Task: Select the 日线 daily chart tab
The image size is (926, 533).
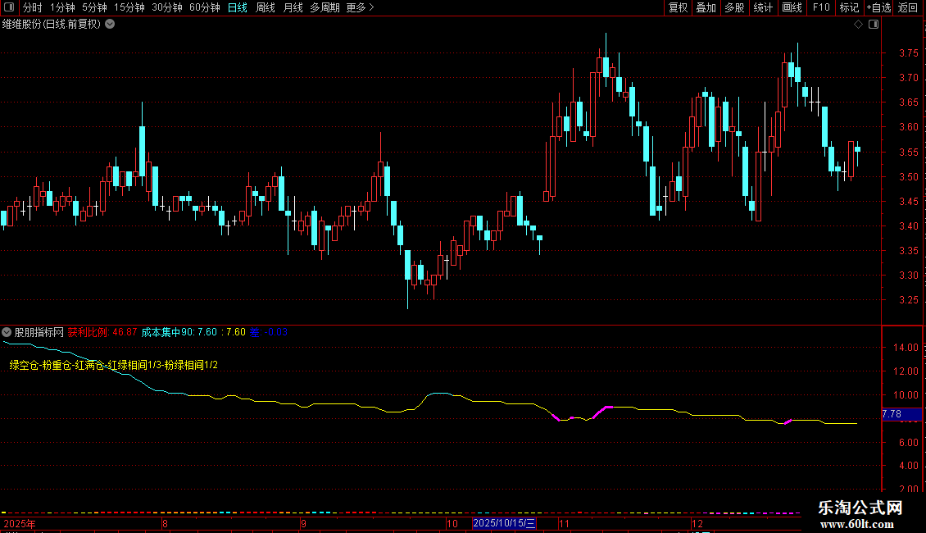Action: [238, 7]
